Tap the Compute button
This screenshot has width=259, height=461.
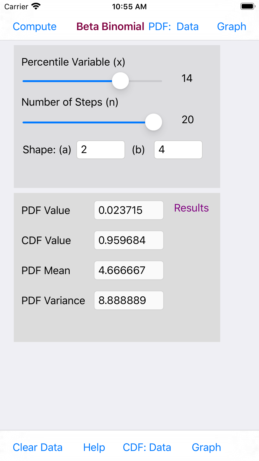click(34, 26)
